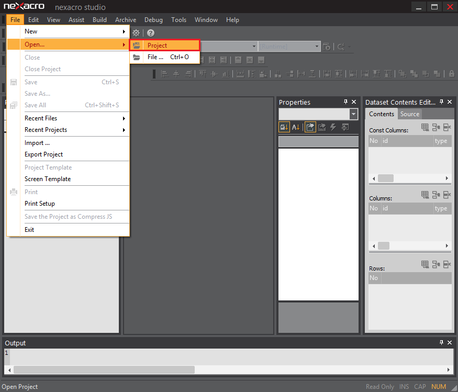Insert column icon in Columns section
This screenshot has width=458, height=392.
tap(436, 195)
